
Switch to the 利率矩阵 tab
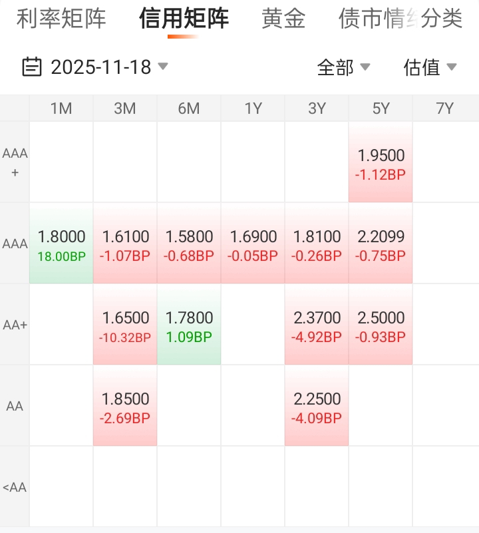[61, 19]
